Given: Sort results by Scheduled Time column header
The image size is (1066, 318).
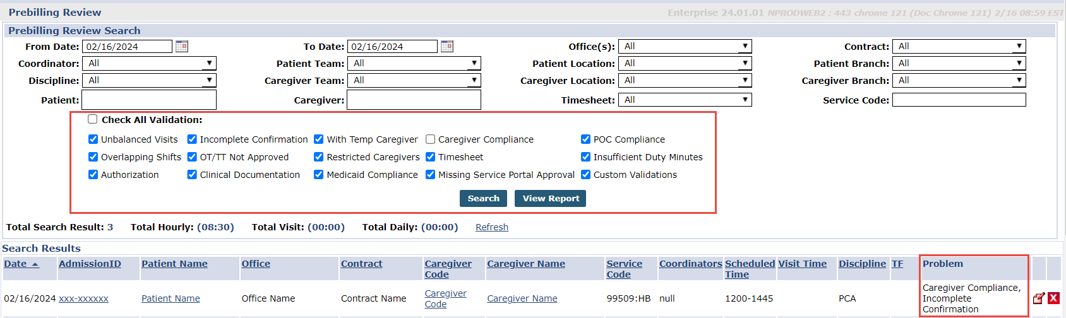Looking at the screenshot, I should click(750, 269).
